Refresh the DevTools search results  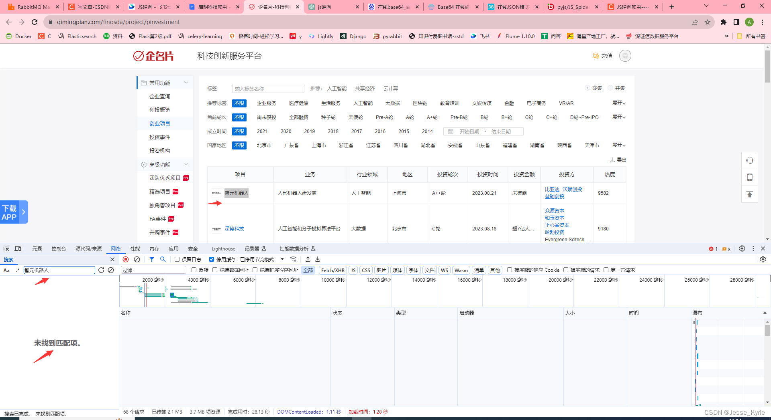click(x=101, y=270)
